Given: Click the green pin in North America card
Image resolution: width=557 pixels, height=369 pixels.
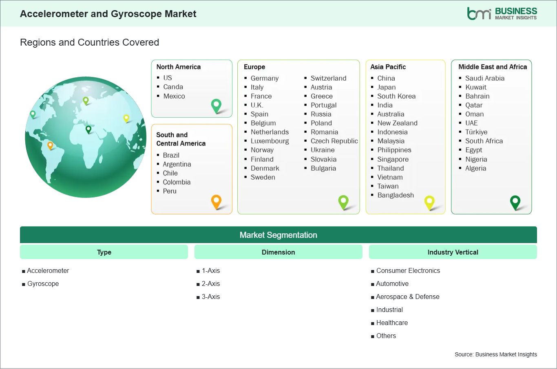Looking at the screenshot, I should point(216,105).
